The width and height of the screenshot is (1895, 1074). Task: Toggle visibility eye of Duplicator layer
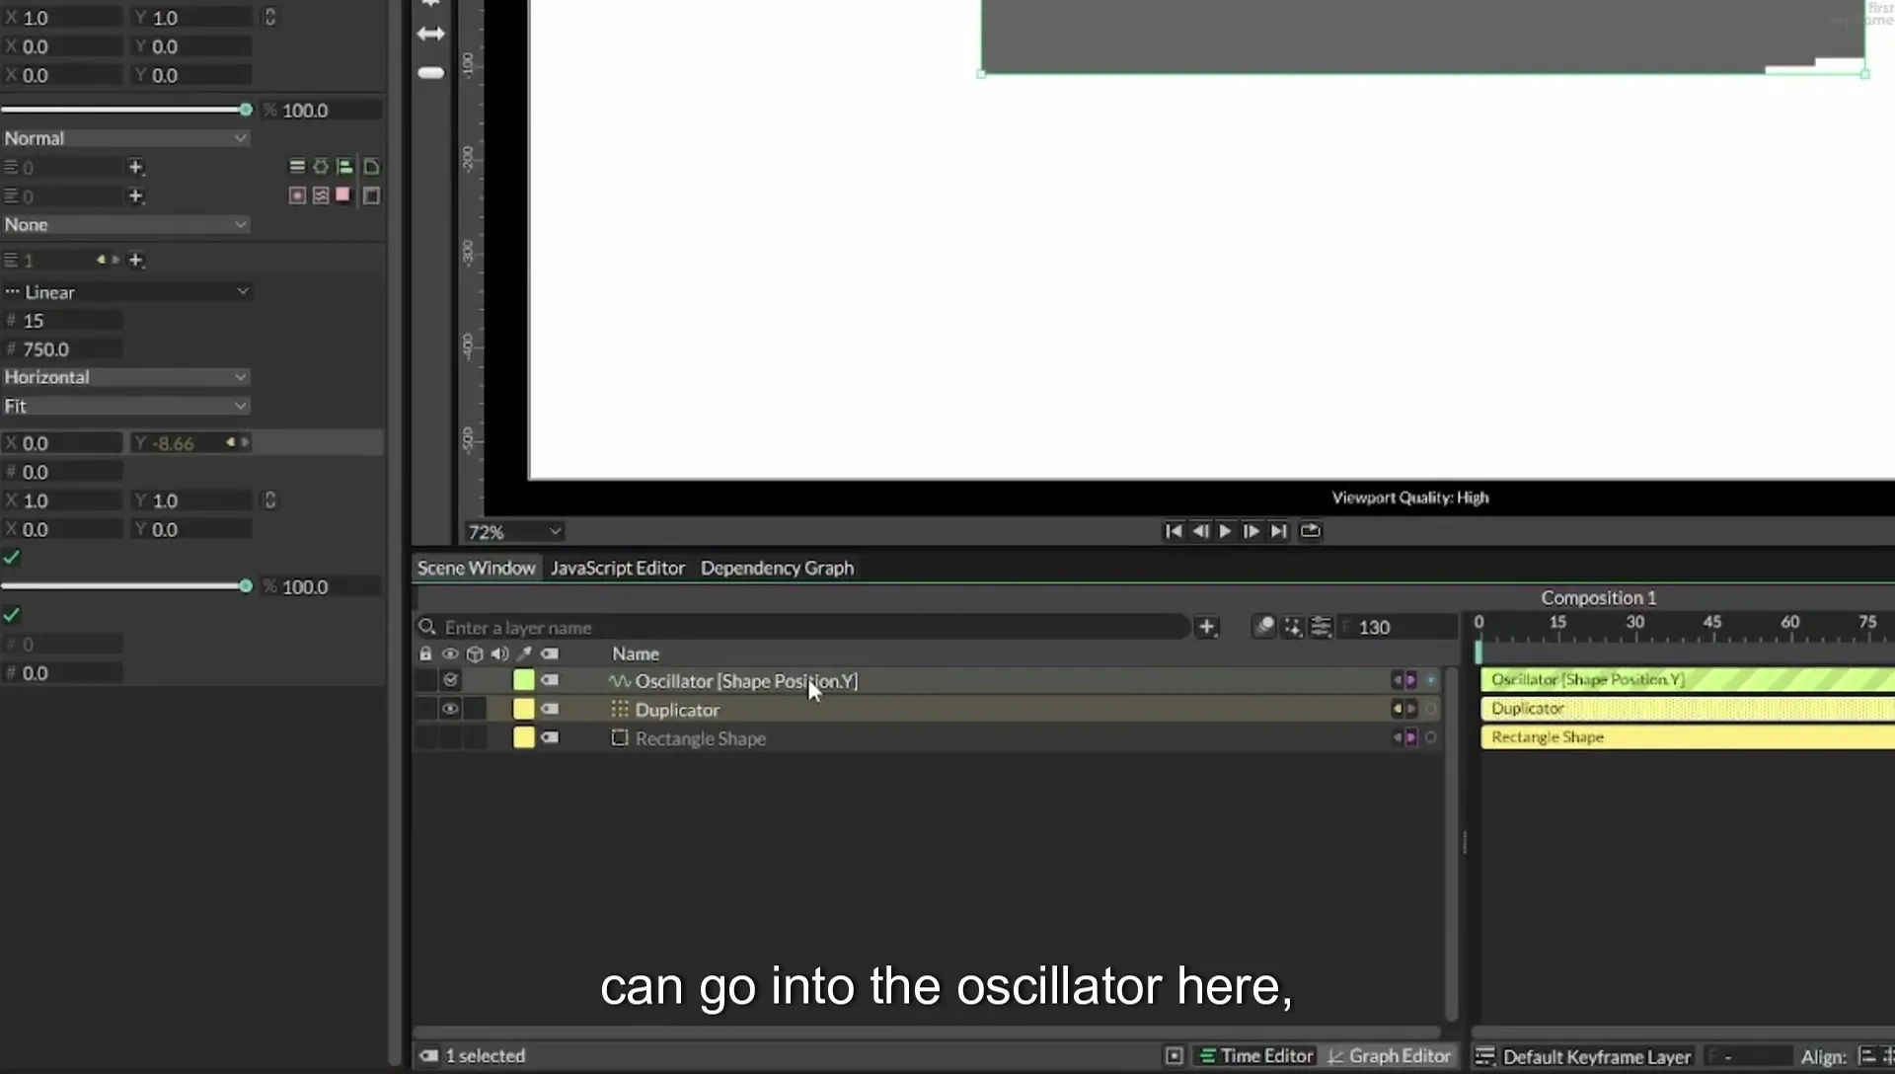[x=450, y=709]
